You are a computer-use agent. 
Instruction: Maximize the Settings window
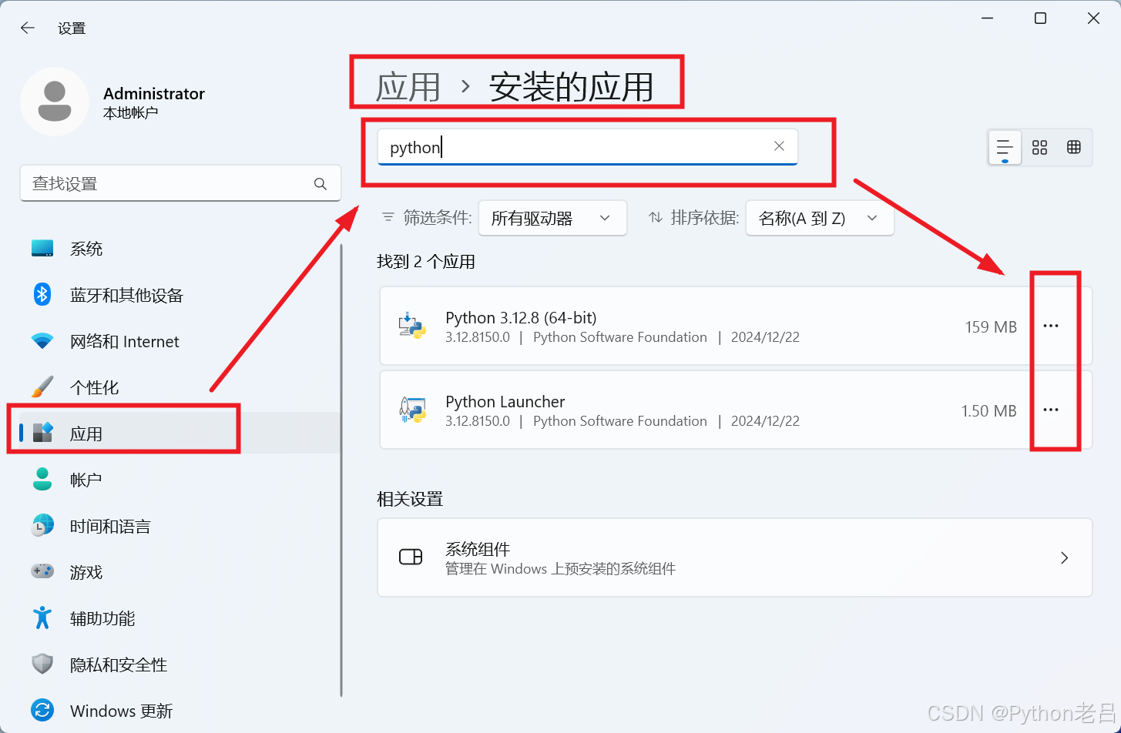(x=1040, y=18)
